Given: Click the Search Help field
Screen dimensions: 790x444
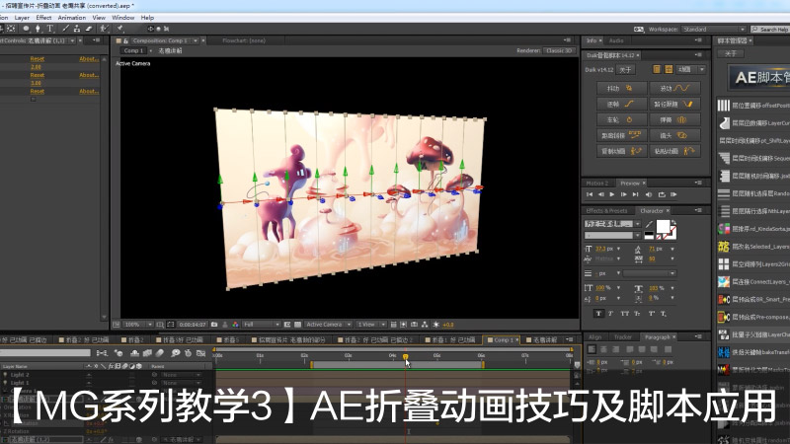Looking at the screenshot, I should point(771,30).
